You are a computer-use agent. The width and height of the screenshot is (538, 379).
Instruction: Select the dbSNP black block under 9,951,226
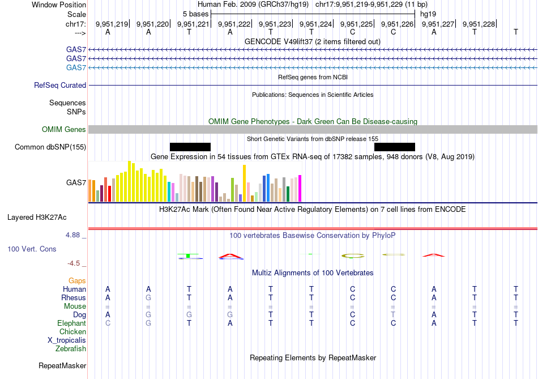click(395, 147)
